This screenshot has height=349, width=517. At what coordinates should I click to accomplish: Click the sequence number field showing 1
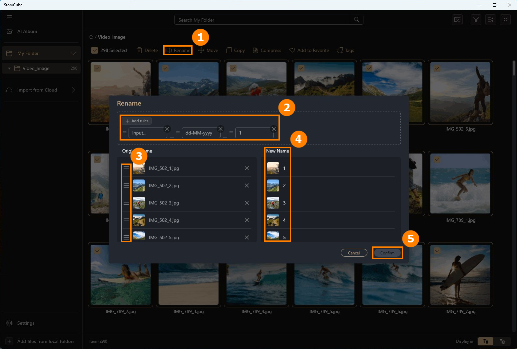click(x=254, y=133)
